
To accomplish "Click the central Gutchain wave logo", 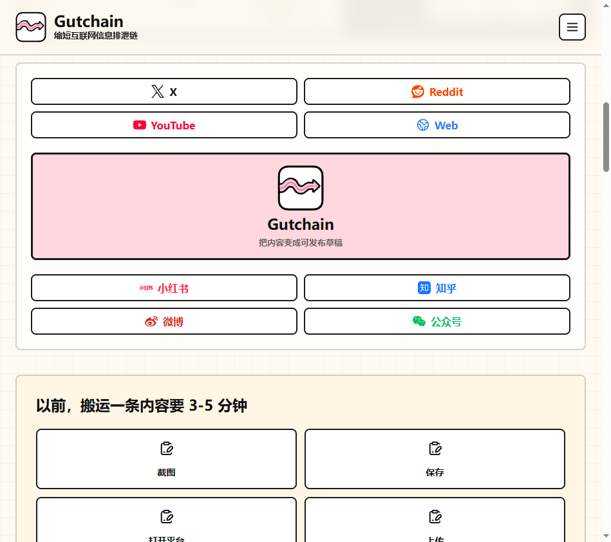I will tap(301, 188).
